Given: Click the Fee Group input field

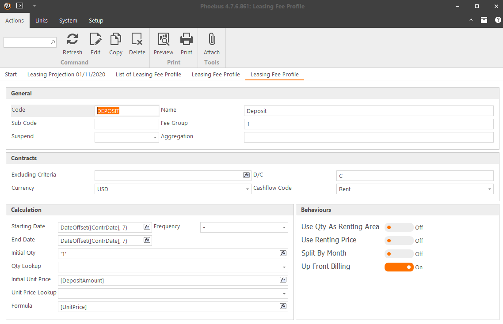Looking at the screenshot, I should (368, 124).
